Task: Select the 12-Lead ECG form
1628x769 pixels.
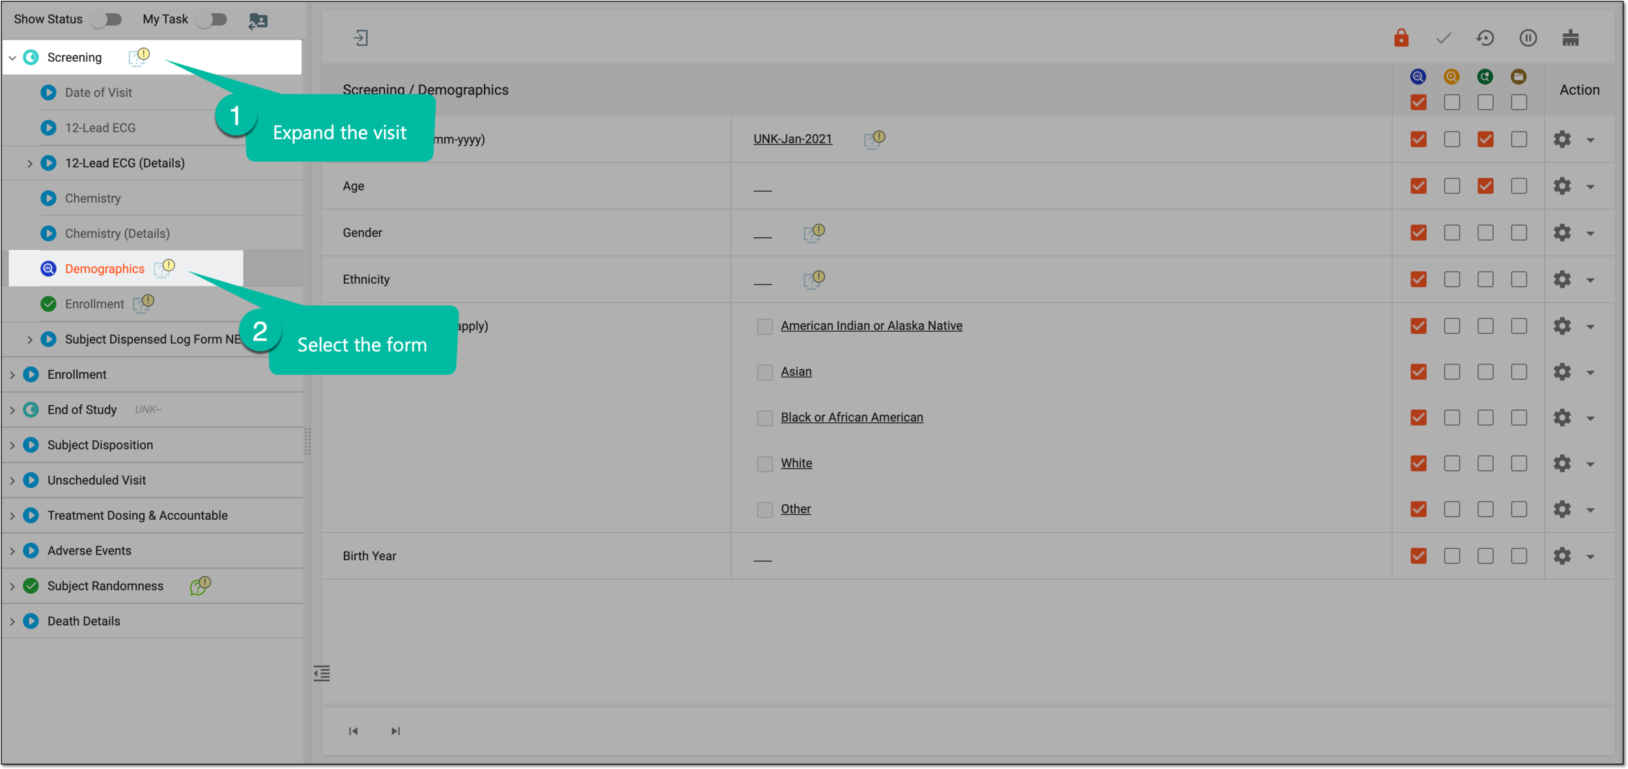Action: tap(100, 128)
